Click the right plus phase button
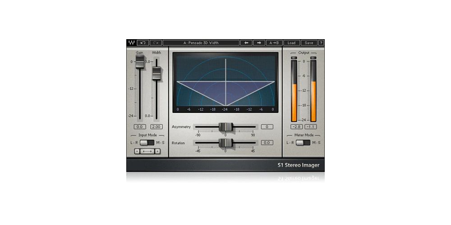This screenshot has height=225, width=451. tap(157, 151)
